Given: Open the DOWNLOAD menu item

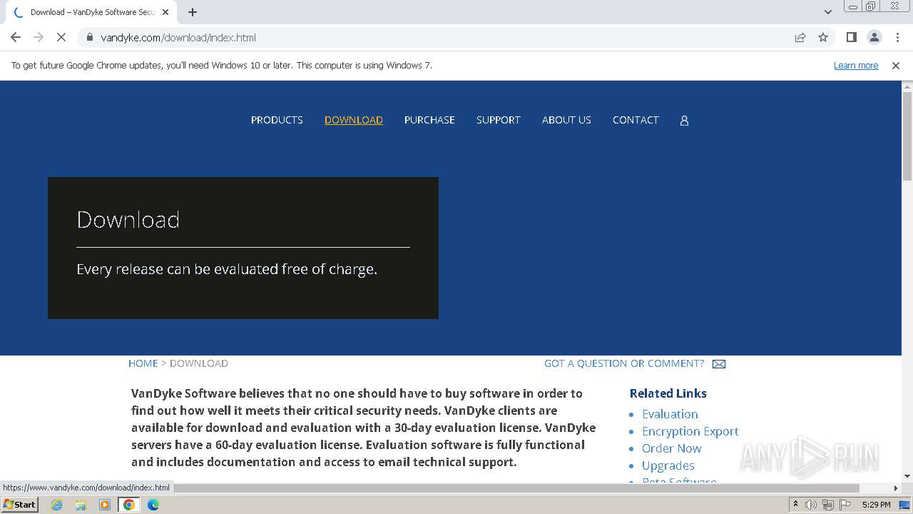Looking at the screenshot, I should [354, 120].
